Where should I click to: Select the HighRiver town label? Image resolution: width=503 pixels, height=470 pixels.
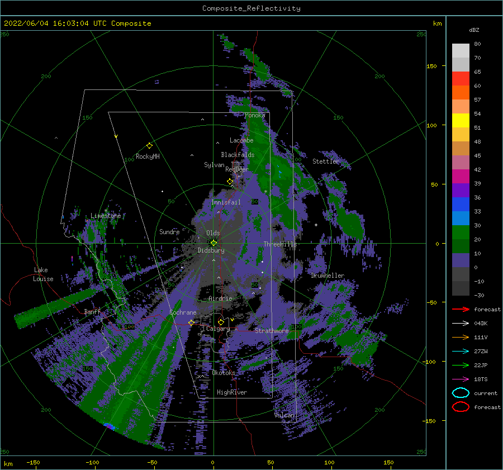pos(232,392)
